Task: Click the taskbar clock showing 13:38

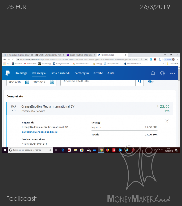Action: 169,150
